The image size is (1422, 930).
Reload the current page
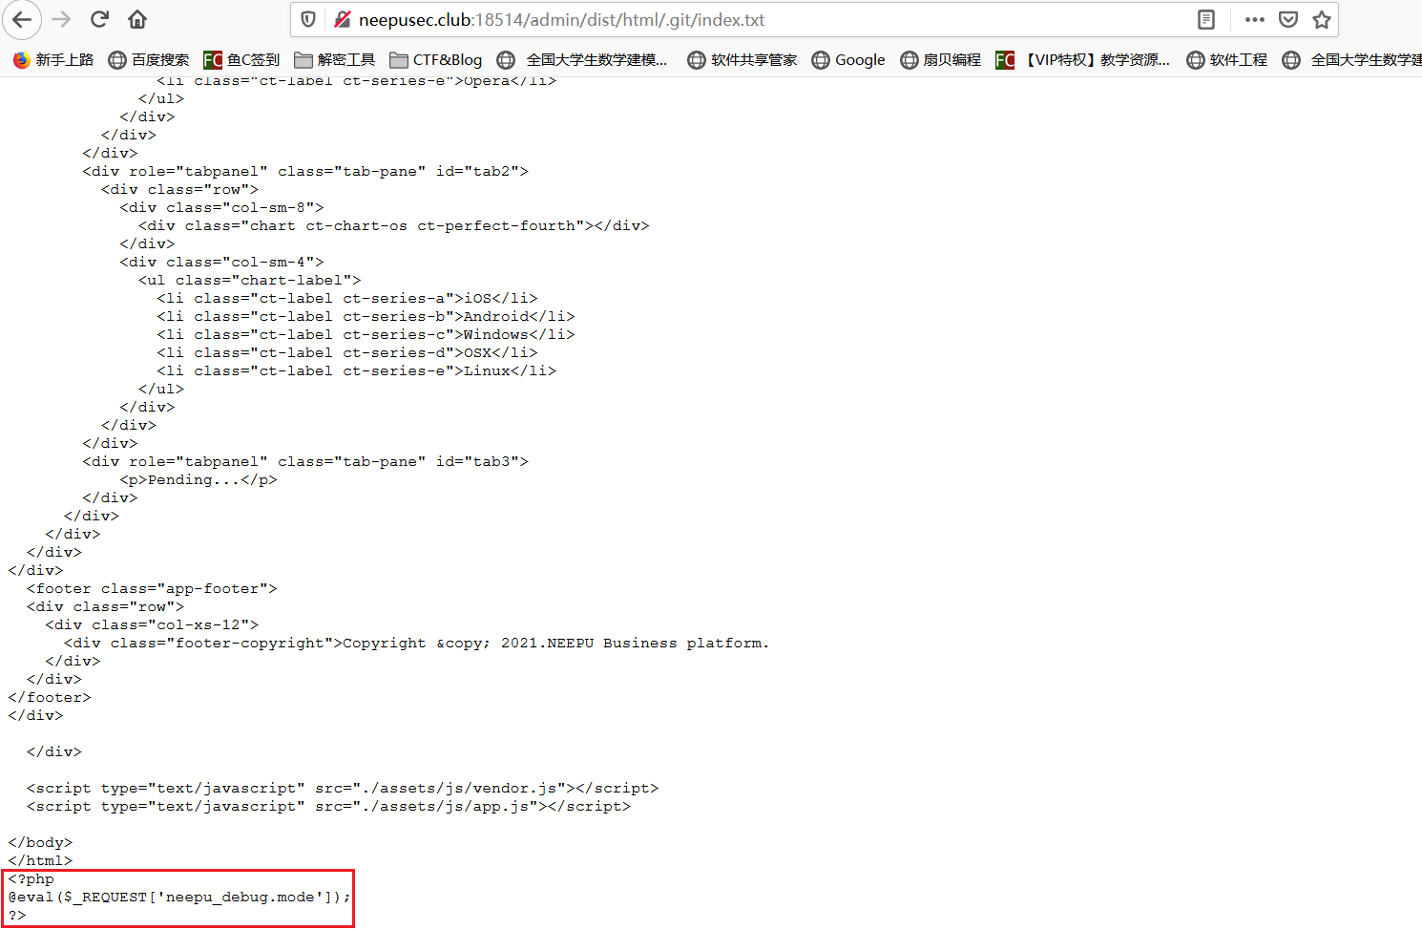click(99, 19)
